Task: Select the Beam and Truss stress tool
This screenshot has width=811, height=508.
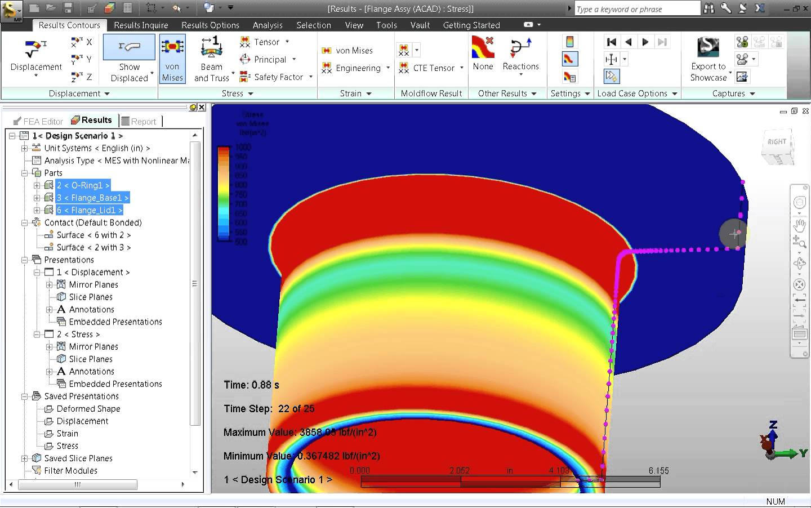Action: tap(212, 59)
